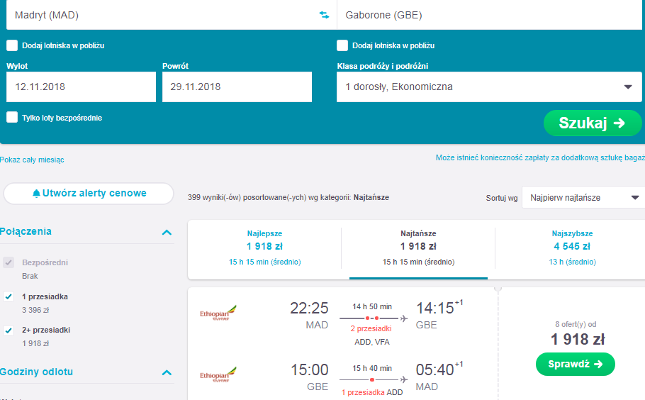Collapse the Godziny odlotu filter section
The height and width of the screenshot is (400, 645).
[x=167, y=373]
